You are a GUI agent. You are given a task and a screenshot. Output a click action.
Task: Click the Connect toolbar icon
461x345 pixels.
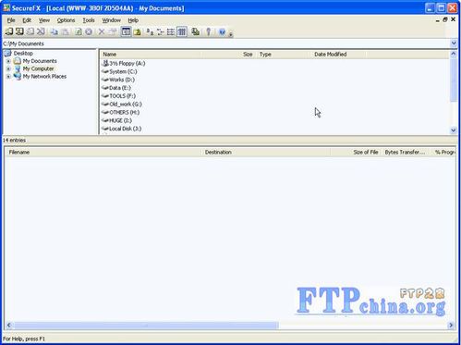8,31
